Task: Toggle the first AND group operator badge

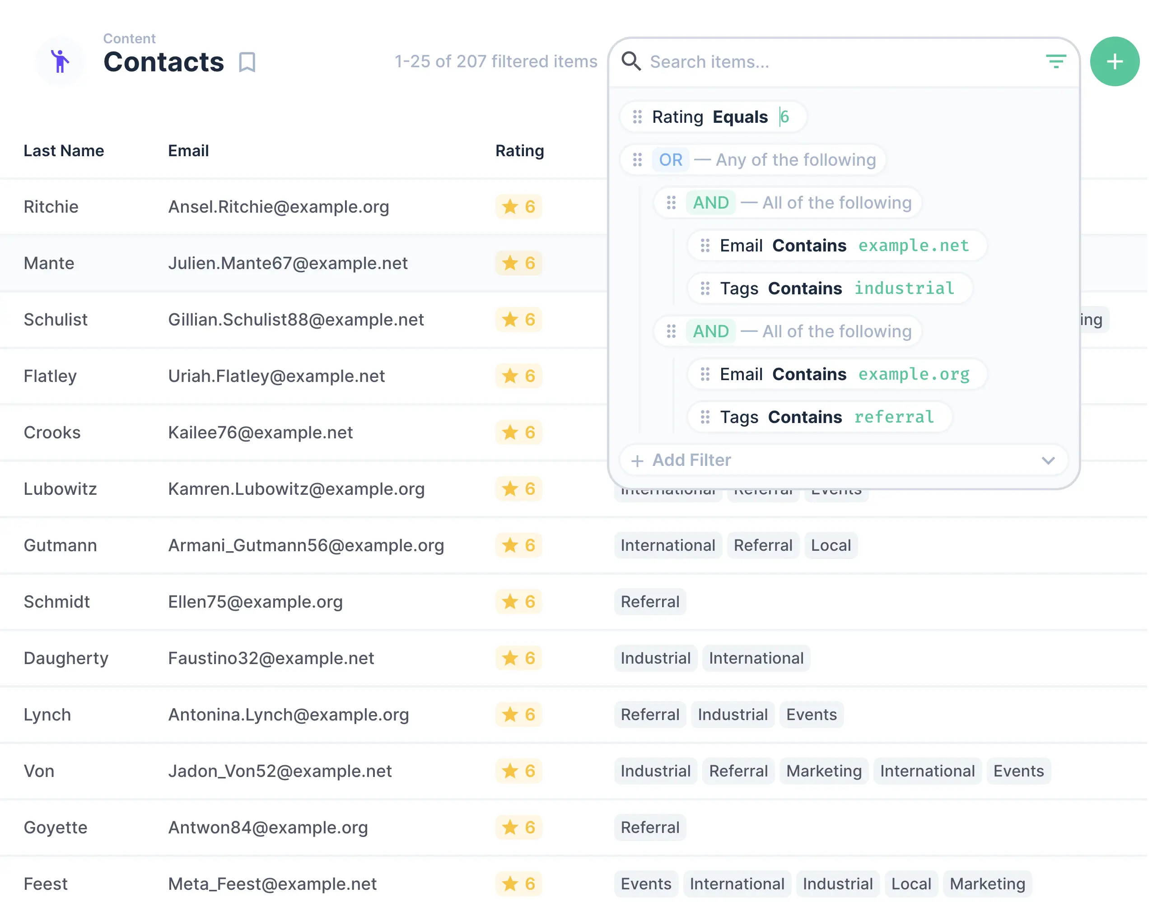Action: [710, 203]
